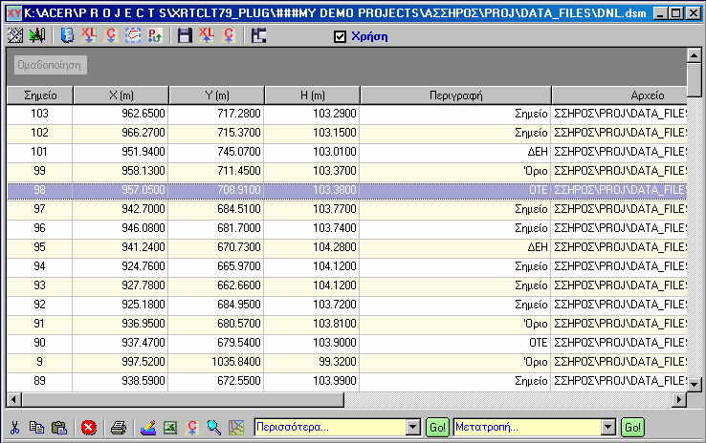Toggle the Χρήση checkbox
This screenshot has width=706, height=443.
pos(340,36)
